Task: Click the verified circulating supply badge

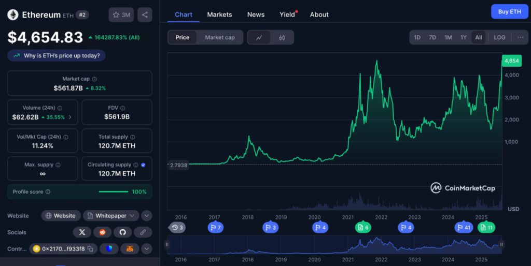Action: tap(143, 165)
